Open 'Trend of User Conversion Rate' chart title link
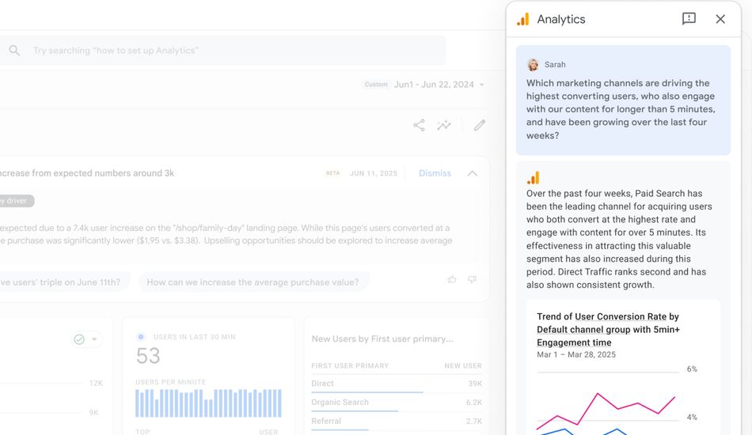Image resolution: width=752 pixels, height=435 pixels. click(608, 329)
